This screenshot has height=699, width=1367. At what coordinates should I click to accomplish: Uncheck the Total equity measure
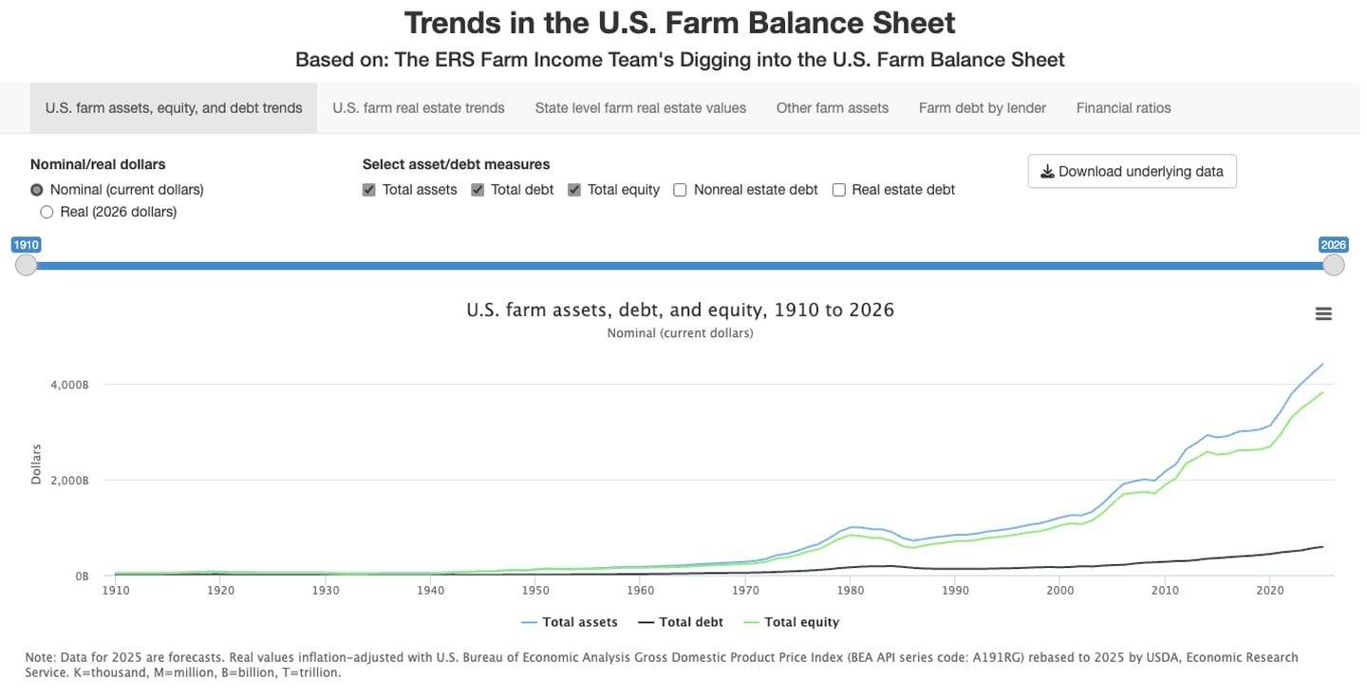(573, 189)
